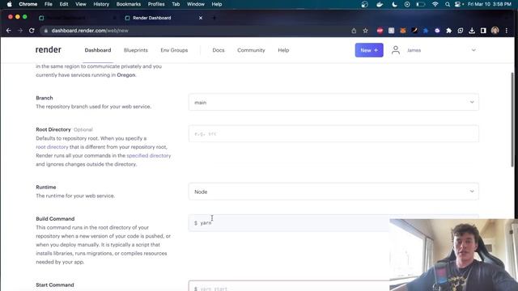The height and width of the screenshot is (291, 518).
Task: Open the Community link in the header
Action: point(251,50)
